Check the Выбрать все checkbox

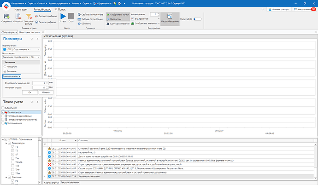coord(3,108)
